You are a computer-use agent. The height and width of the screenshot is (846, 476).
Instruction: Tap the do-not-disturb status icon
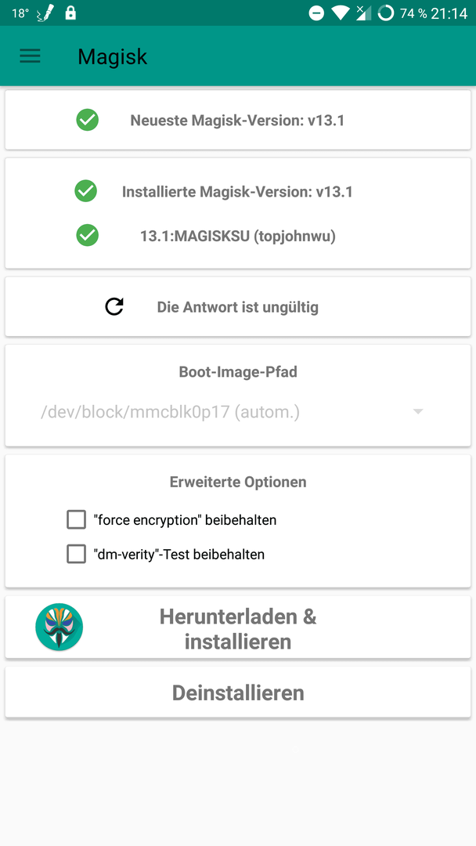[316, 13]
